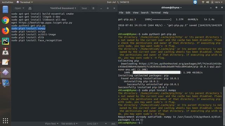Click 'Collecting pip' terminal line
The image size is (225, 126).
pyautogui.click(x=128, y=61)
